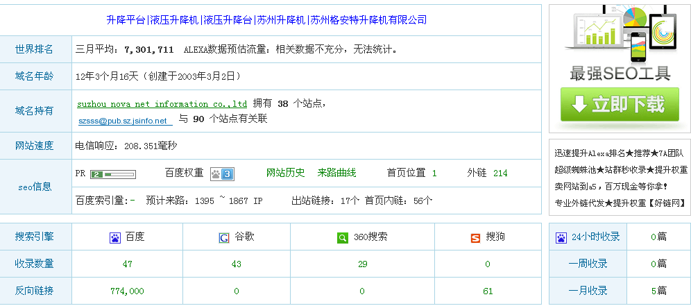Click Baidu backlinks value 774,000
Viewport: 691px width, 306px height.
(127, 291)
